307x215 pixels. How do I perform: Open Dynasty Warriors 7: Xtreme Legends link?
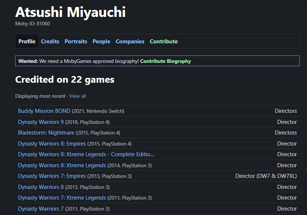tap(62, 198)
